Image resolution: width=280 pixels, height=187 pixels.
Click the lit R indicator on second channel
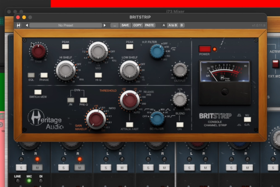tap(80, 159)
